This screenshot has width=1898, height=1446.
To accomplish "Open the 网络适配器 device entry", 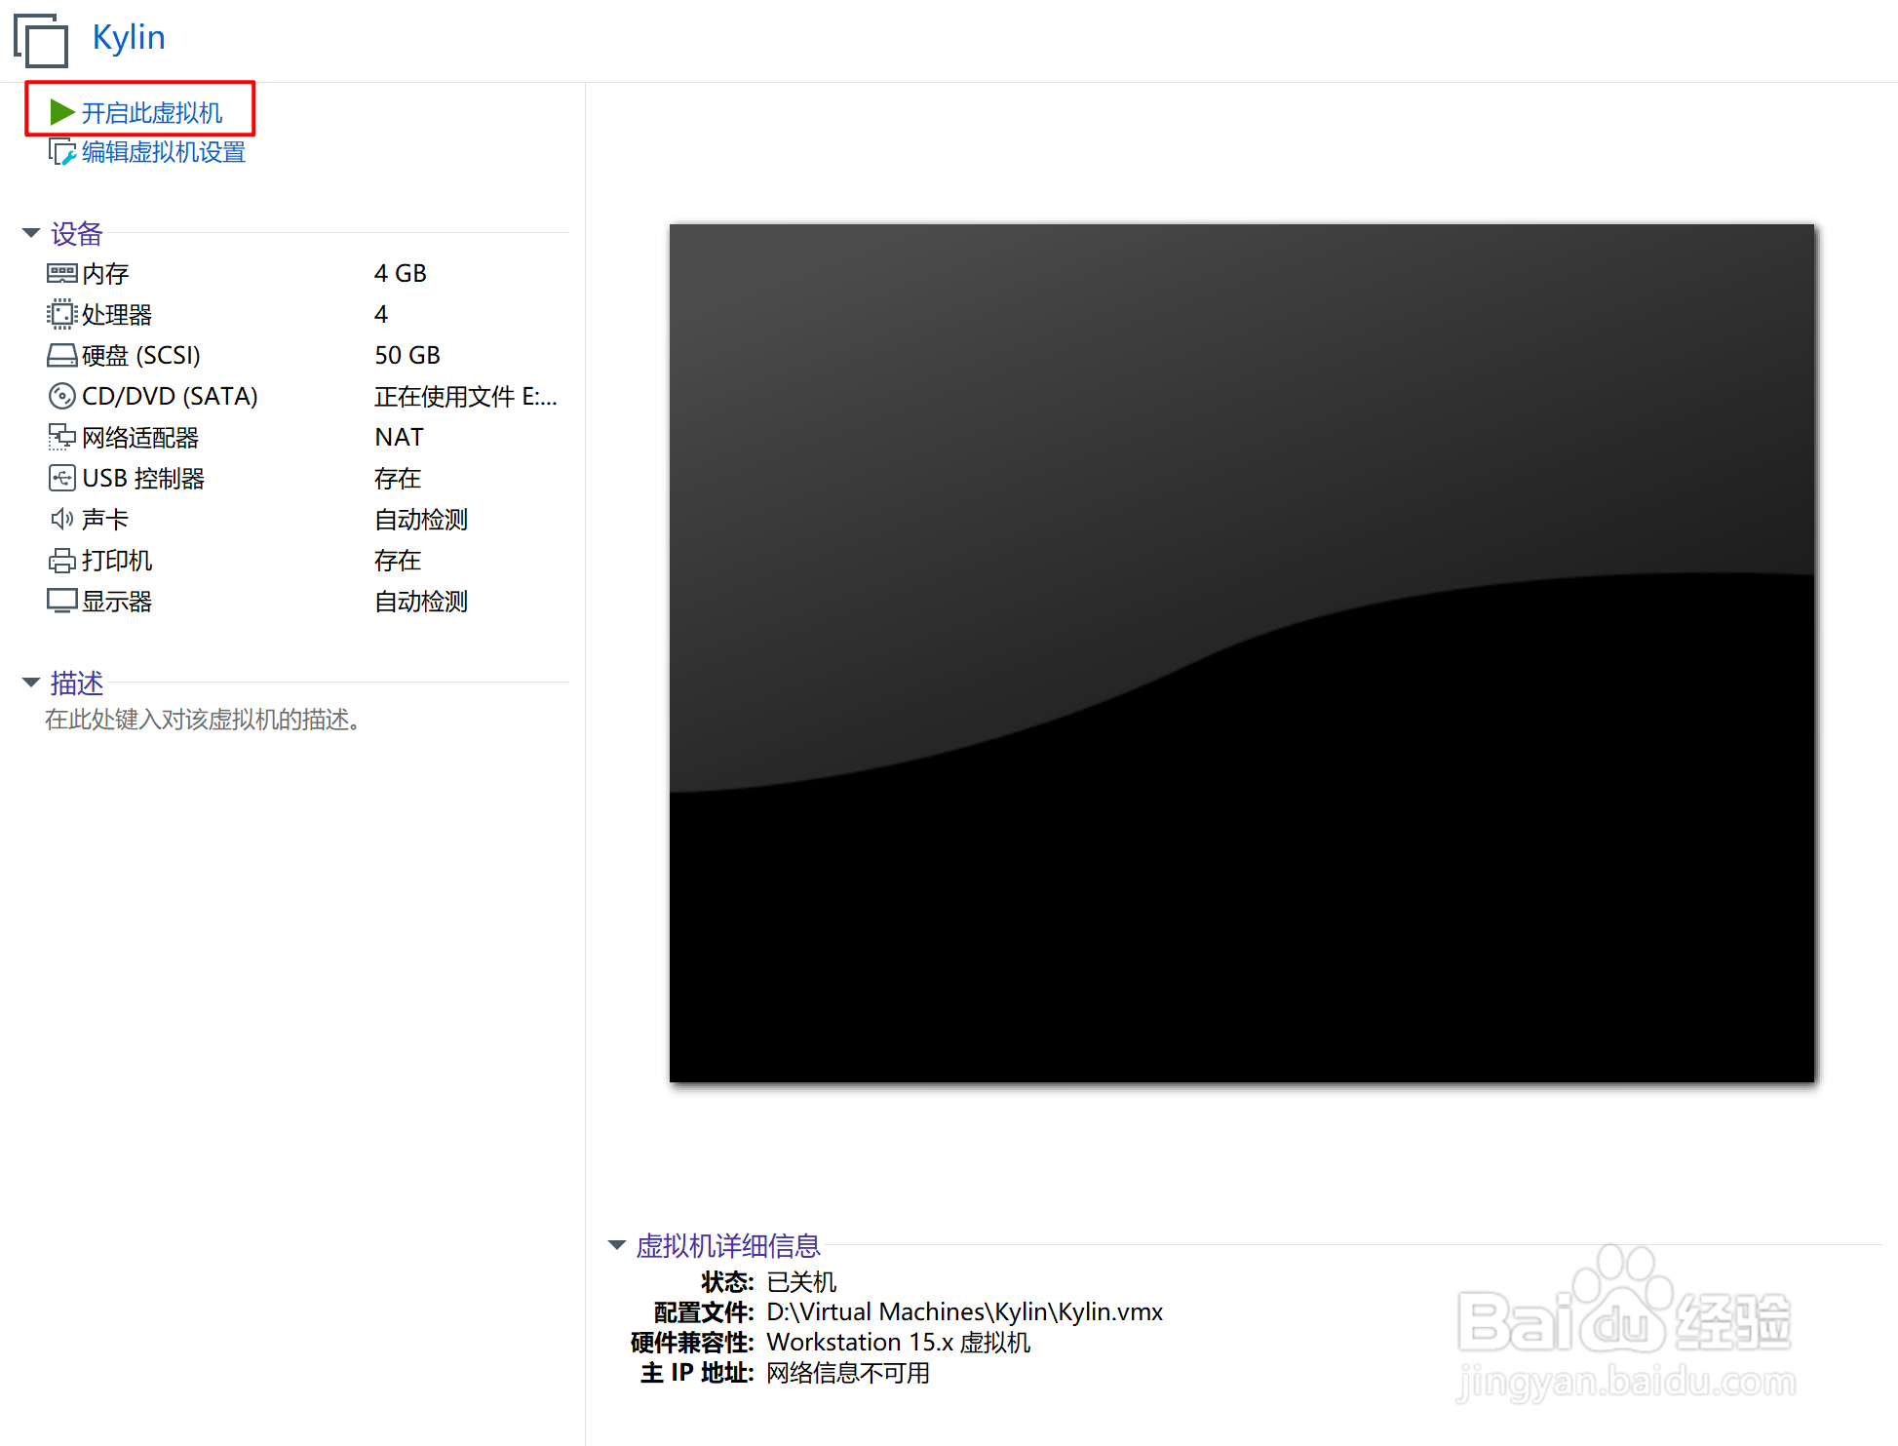I will tap(140, 438).
